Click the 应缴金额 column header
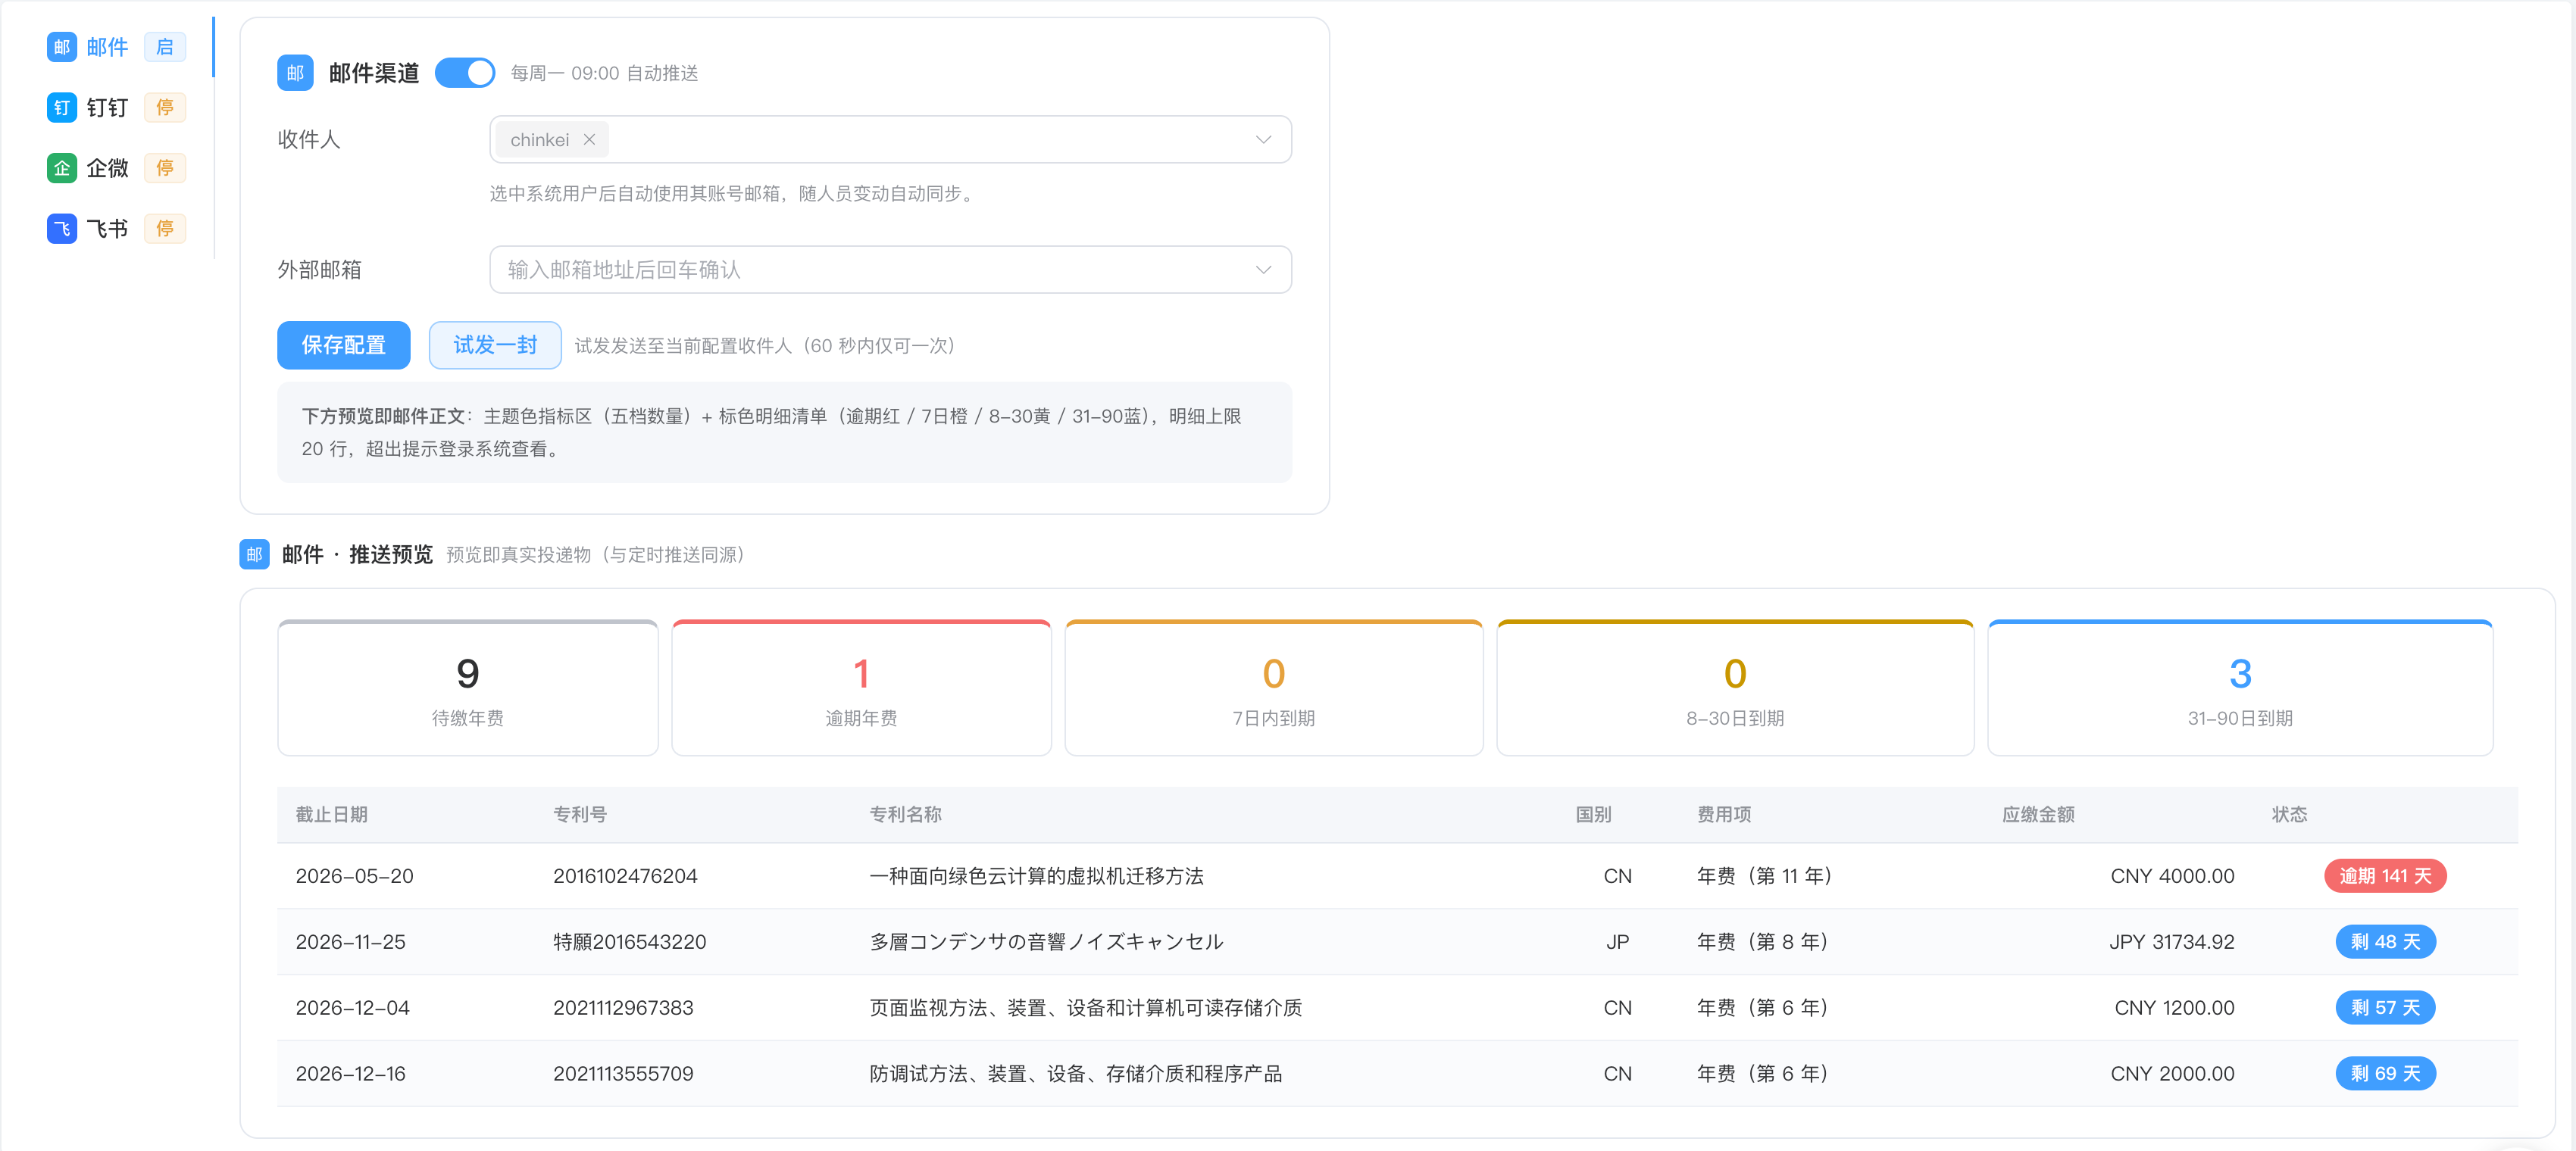Screen dimensions: 2576x1151 coord(2038,814)
